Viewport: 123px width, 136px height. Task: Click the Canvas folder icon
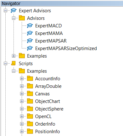coord(30,93)
